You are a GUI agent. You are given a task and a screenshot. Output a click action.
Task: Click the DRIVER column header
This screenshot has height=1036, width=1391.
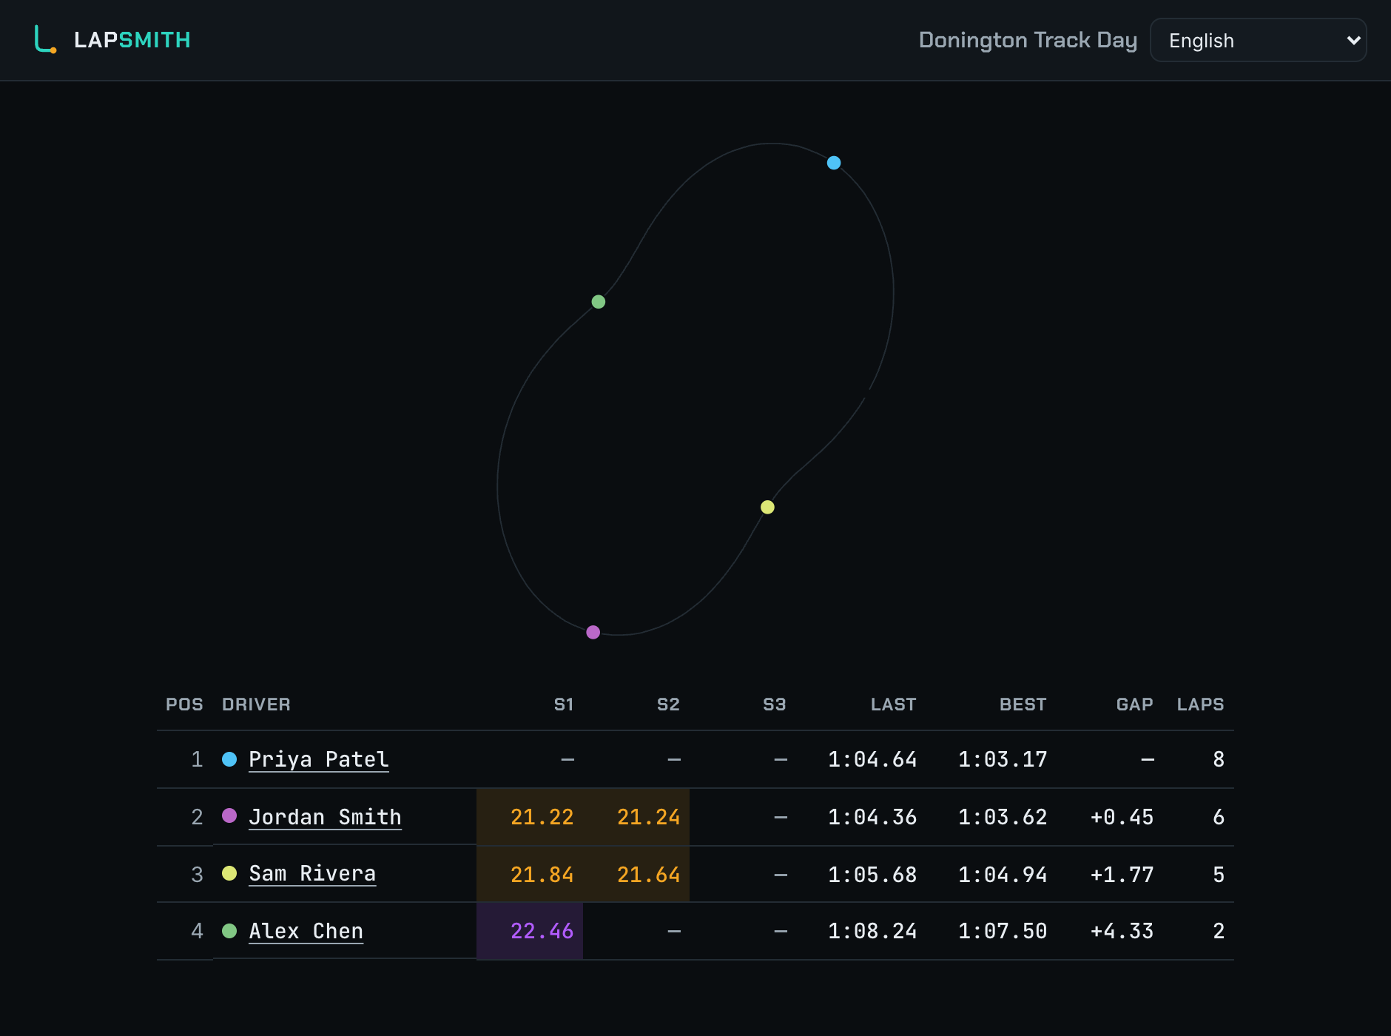[256, 704]
